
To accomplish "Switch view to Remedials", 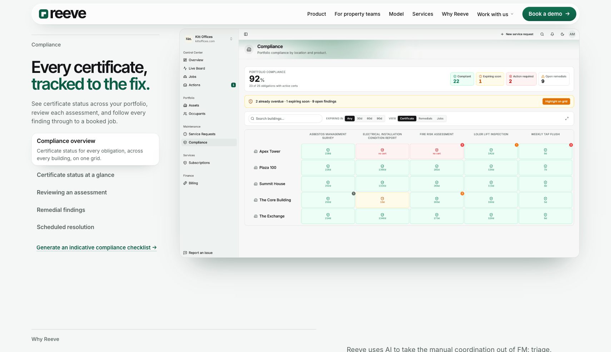I will (x=425, y=119).
